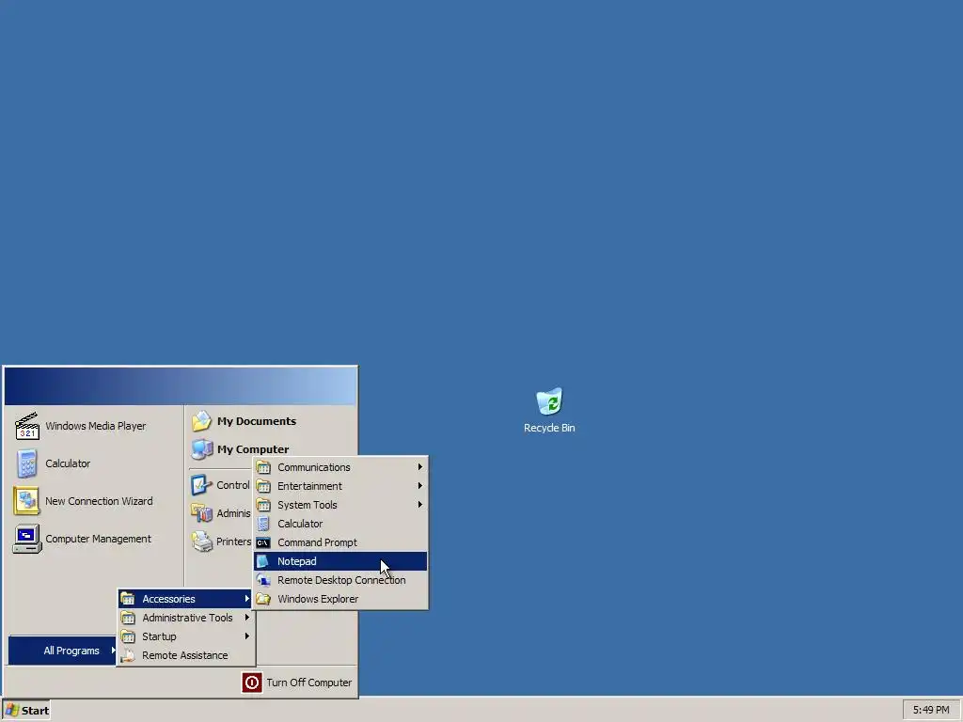Click My Documents label
The height and width of the screenshot is (722, 963).
257,421
